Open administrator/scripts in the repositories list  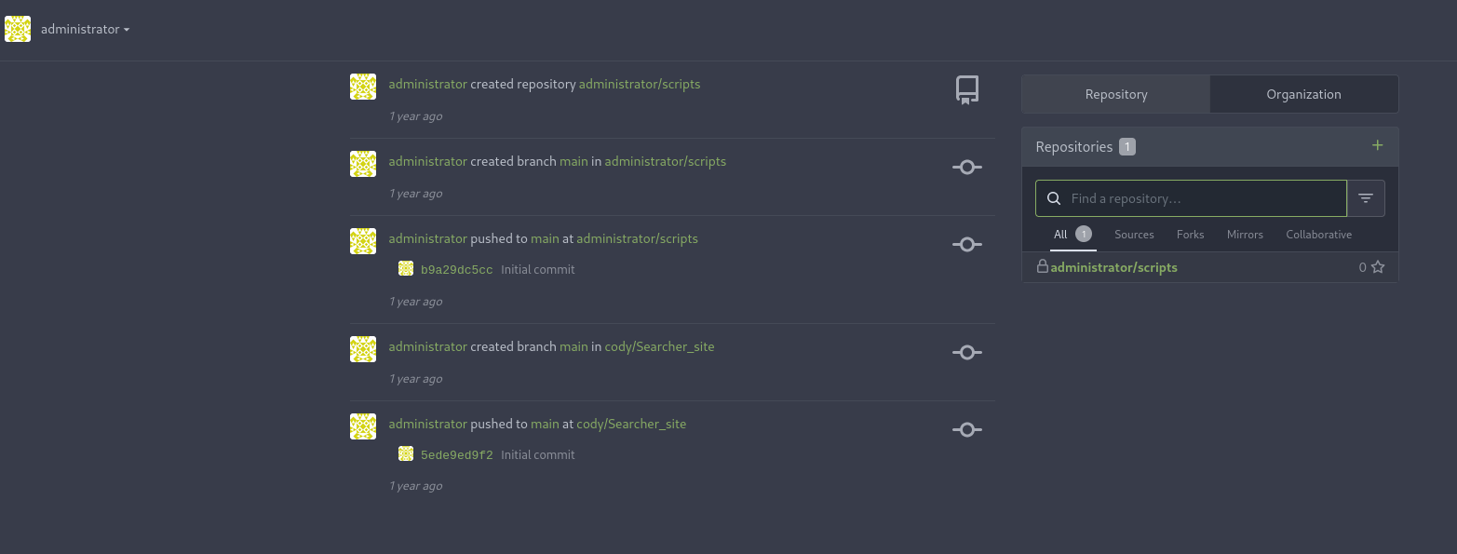[1113, 267]
